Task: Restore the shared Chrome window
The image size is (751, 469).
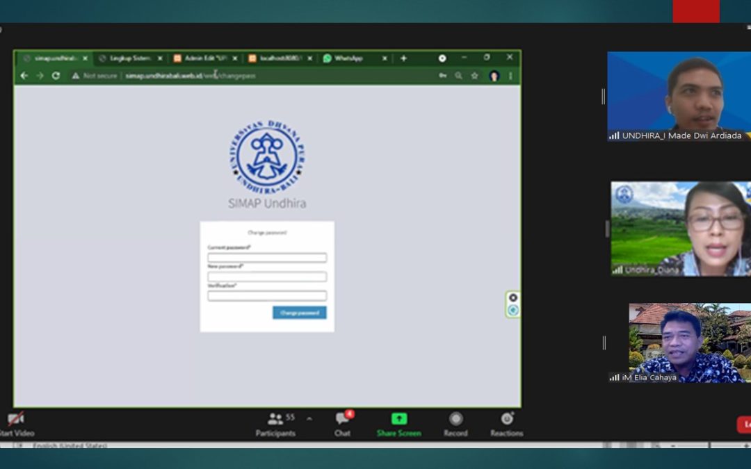Action: click(487, 58)
